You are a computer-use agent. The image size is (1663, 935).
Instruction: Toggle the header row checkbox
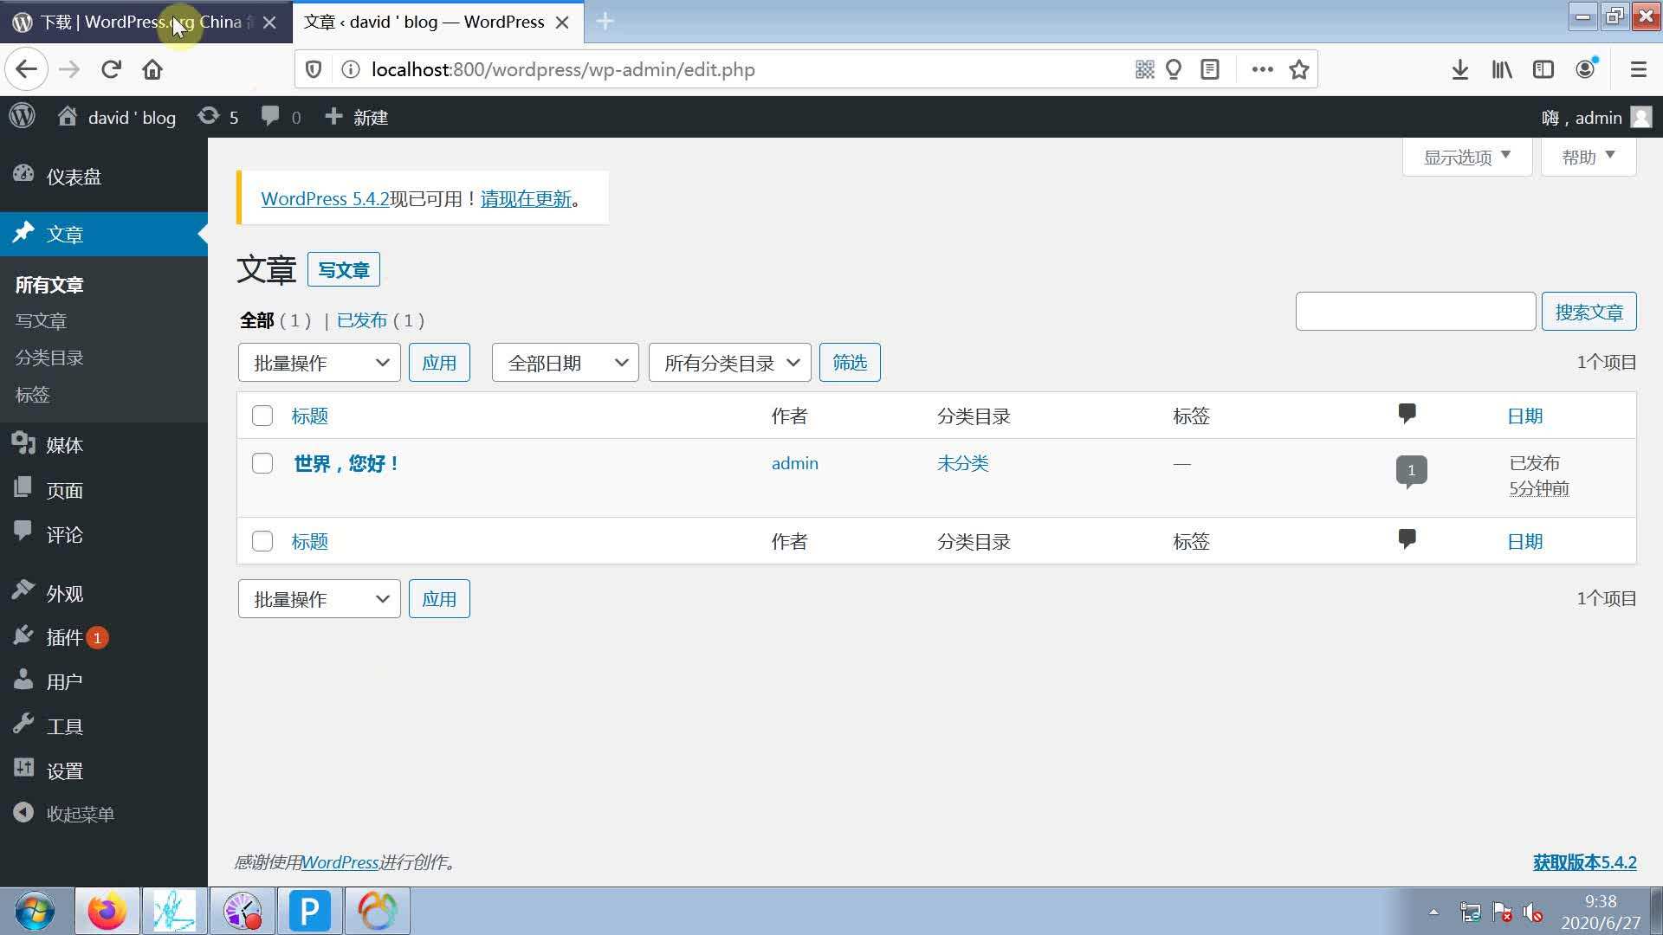[261, 416]
